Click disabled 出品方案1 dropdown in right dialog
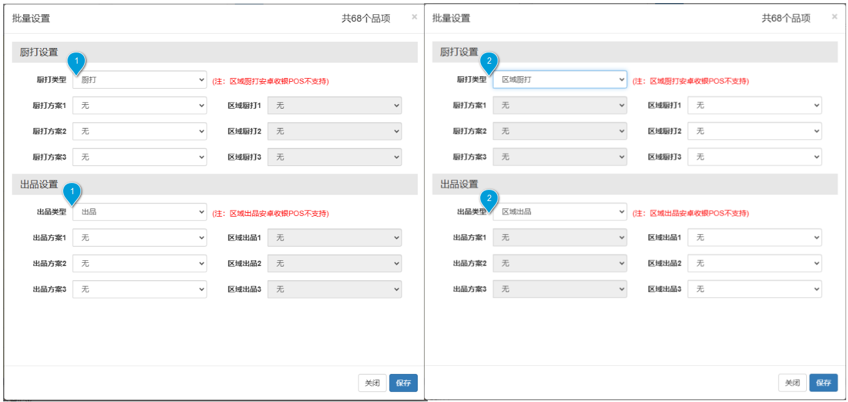The height and width of the screenshot is (402, 848). pyautogui.click(x=560, y=238)
